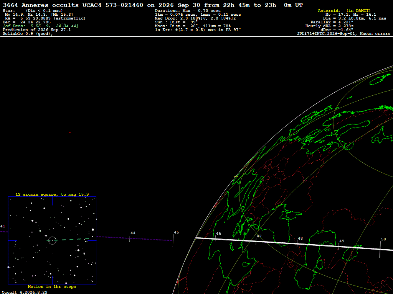Click the occultation event title text
Viewport: 393px width, 294px height.
coord(153,5)
